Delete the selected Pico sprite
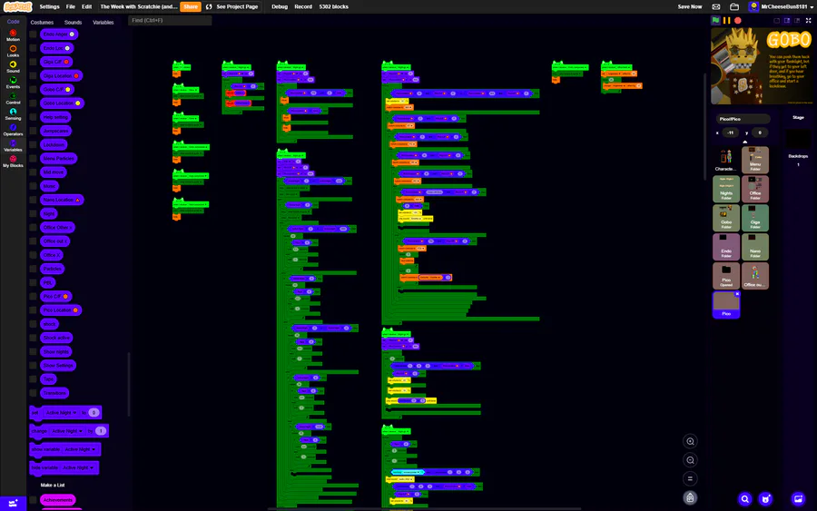The image size is (817, 511). (737, 294)
